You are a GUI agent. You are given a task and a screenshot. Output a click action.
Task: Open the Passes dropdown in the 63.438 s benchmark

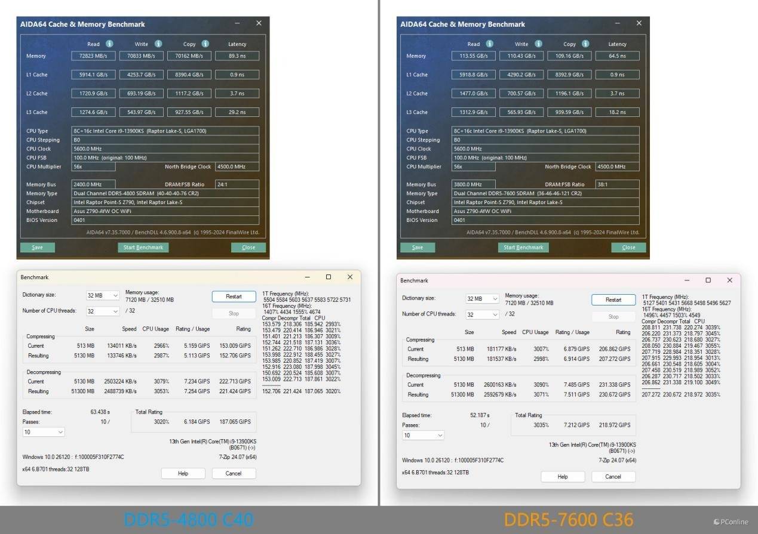pyautogui.click(x=44, y=432)
